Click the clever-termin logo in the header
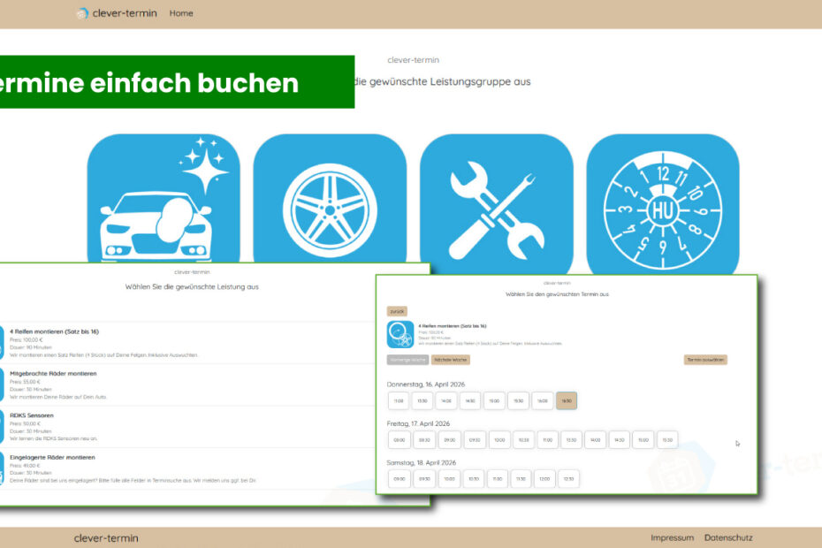822x548 pixels. [117, 13]
